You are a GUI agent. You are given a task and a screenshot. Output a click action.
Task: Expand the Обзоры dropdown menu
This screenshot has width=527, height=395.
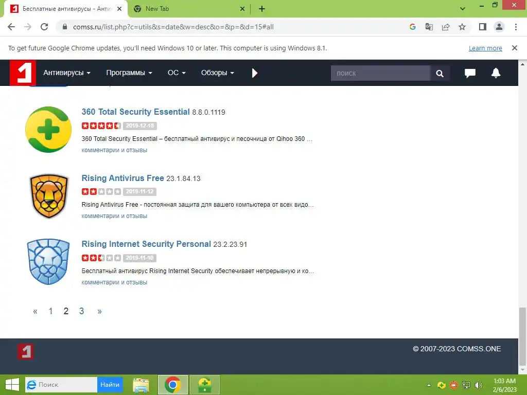click(218, 73)
